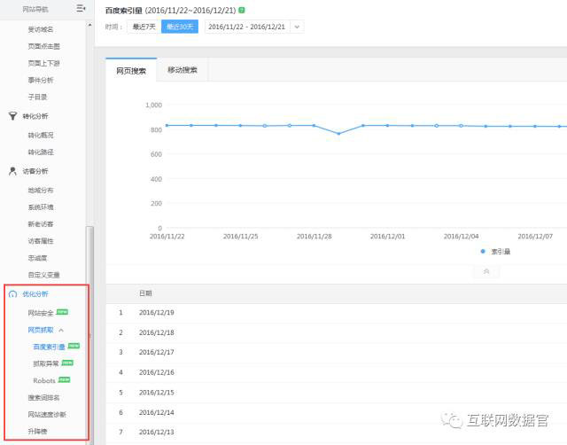Viewport: 567px width, 445px height.
Task: Click the 优化分析 section icon
Action: click(12, 294)
